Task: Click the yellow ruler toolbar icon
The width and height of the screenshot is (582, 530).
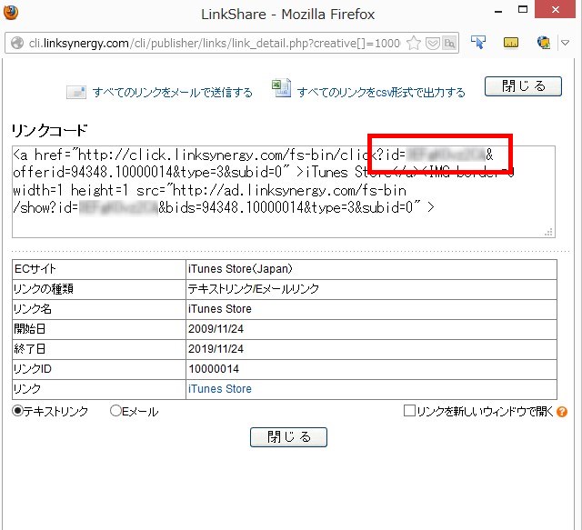Action: tap(511, 43)
